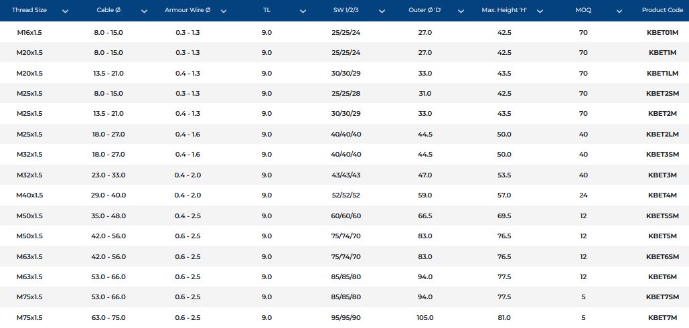Image resolution: width=689 pixels, height=328 pixels.
Task: Click outer diameter value 47.0
Action: click(x=425, y=175)
